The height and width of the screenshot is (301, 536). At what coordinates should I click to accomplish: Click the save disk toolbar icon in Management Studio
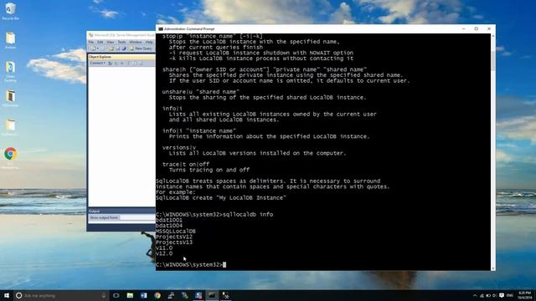[117, 48]
